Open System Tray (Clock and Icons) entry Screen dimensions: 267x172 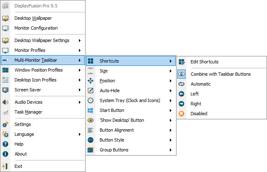pyautogui.click(x=131, y=100)
